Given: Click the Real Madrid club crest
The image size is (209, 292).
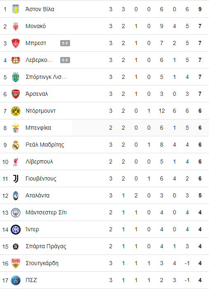Looking at the screenshot, I should point(16,145).
